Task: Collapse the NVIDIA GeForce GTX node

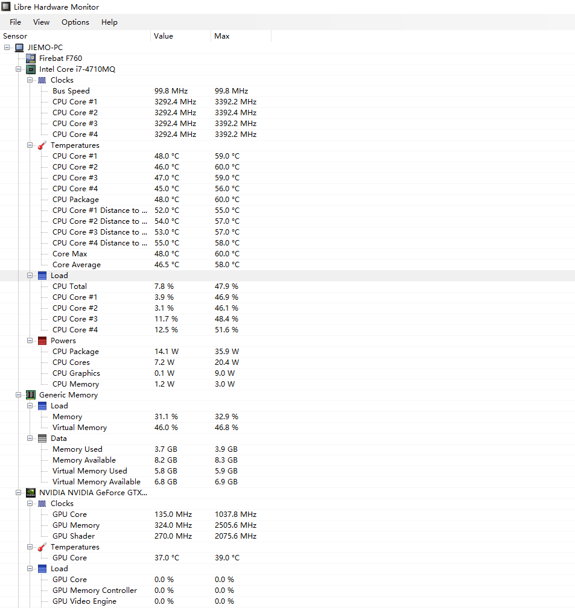Action: [x=18, y=492]
